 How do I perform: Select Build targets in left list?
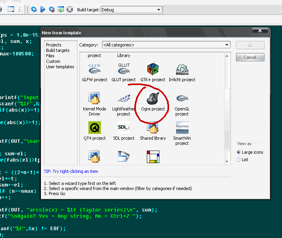click(58, 50)
